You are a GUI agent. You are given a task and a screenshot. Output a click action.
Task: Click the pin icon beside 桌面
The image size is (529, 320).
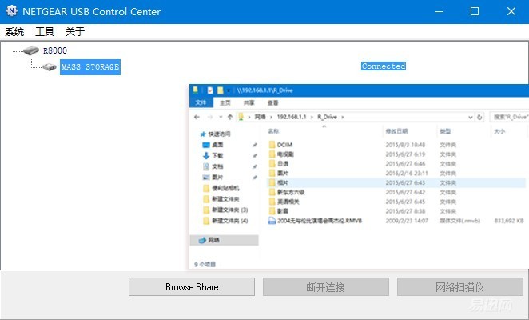[x=255, y=145]
